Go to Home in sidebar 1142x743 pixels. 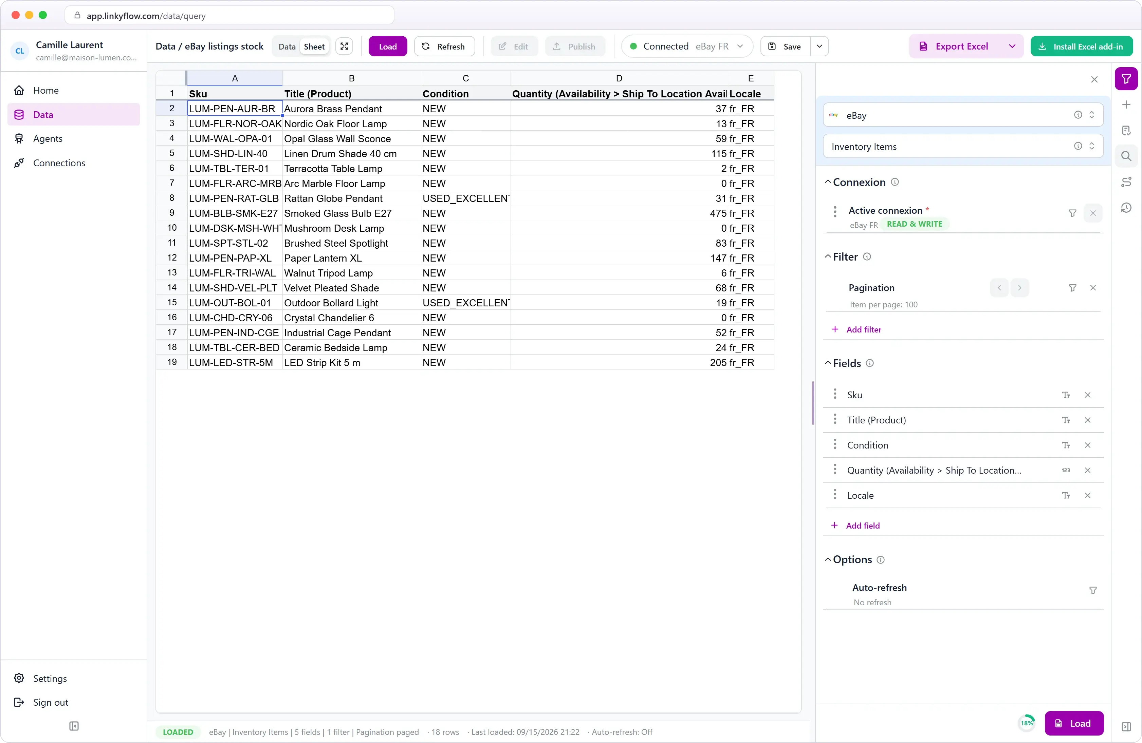click(x=73, y=90)
